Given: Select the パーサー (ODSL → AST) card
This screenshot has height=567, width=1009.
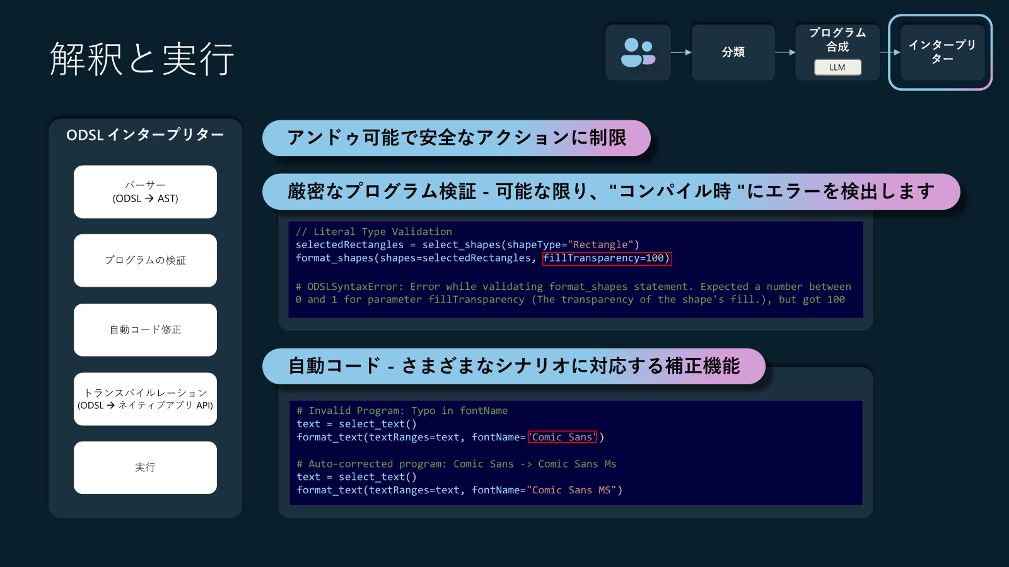Looking at the screenshot, I should [145, 192].
